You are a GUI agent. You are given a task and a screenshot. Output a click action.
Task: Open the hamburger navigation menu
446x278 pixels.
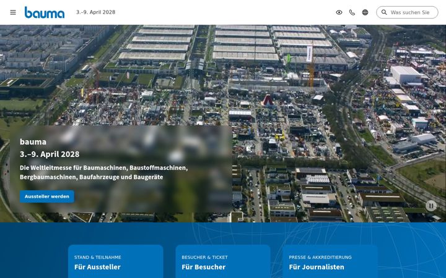[x=13, y=12]
